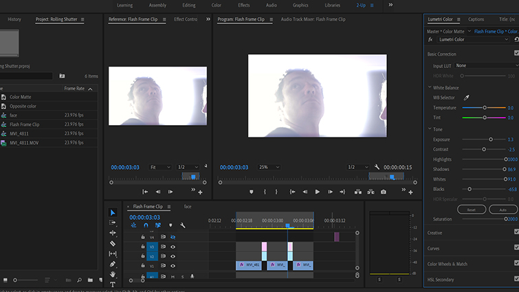Select the Razor tool
The image size is (519, 292).
[x=113, y=243]
